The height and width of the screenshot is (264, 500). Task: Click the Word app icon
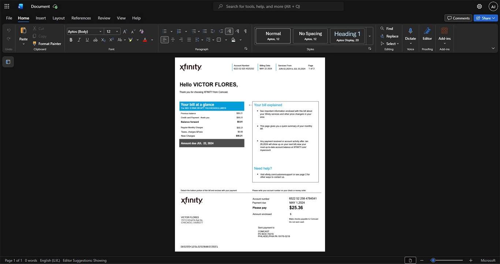click(x=21, y=6)
